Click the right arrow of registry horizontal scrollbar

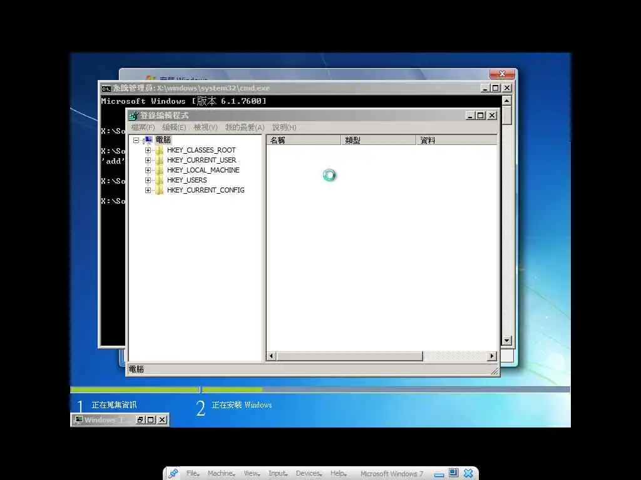pyautogui.click(x=492, y=356)
